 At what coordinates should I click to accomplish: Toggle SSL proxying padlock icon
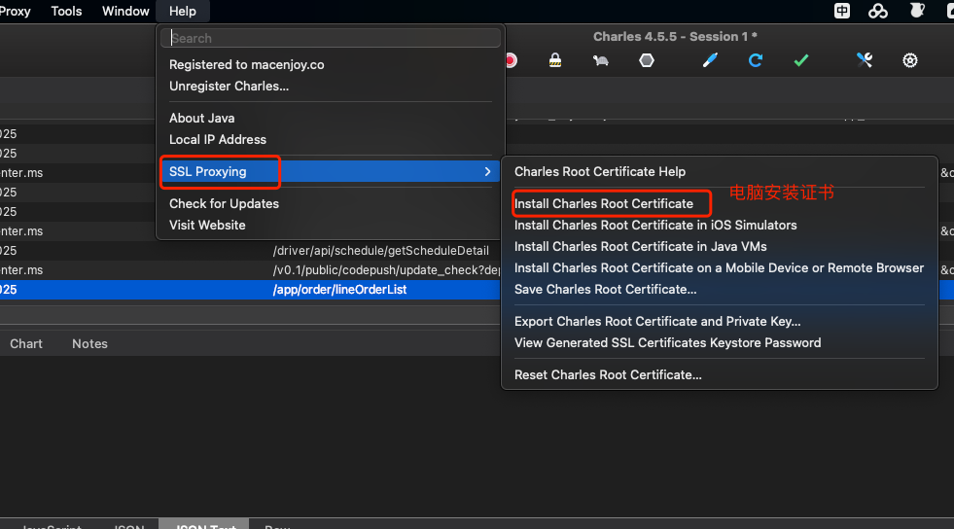click(555, 60)
